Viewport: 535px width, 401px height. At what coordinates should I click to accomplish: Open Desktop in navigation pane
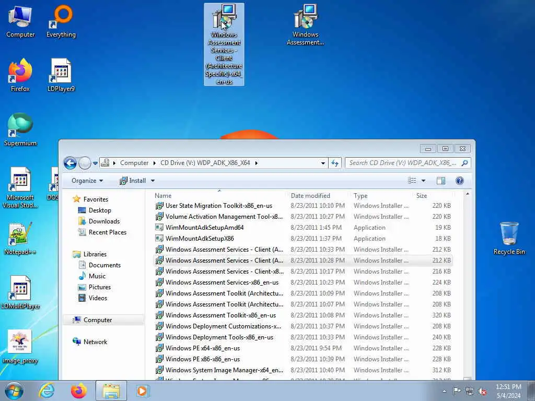point(100,210)
